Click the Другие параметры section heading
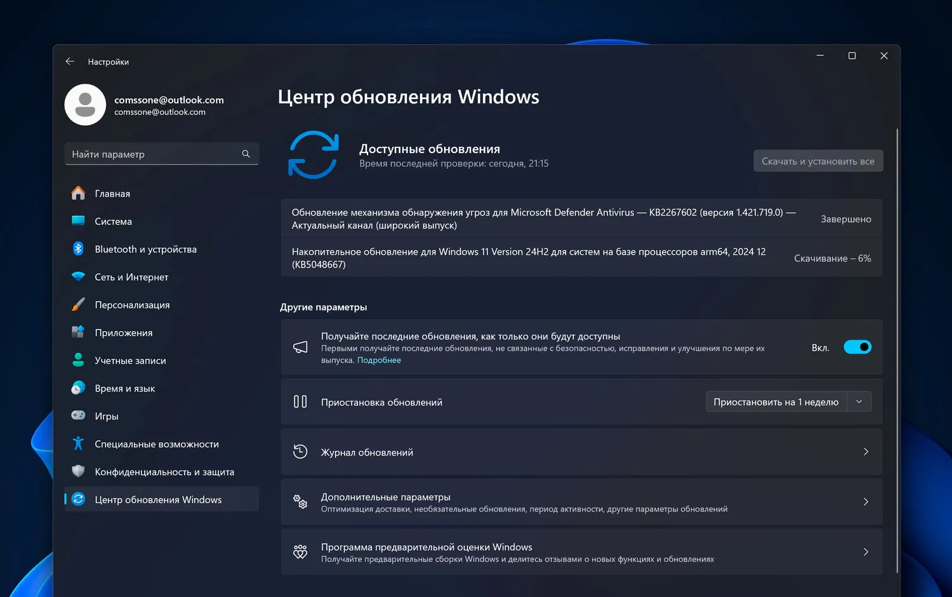This screenshot has height=597, width=952. (x=324, y=307)
